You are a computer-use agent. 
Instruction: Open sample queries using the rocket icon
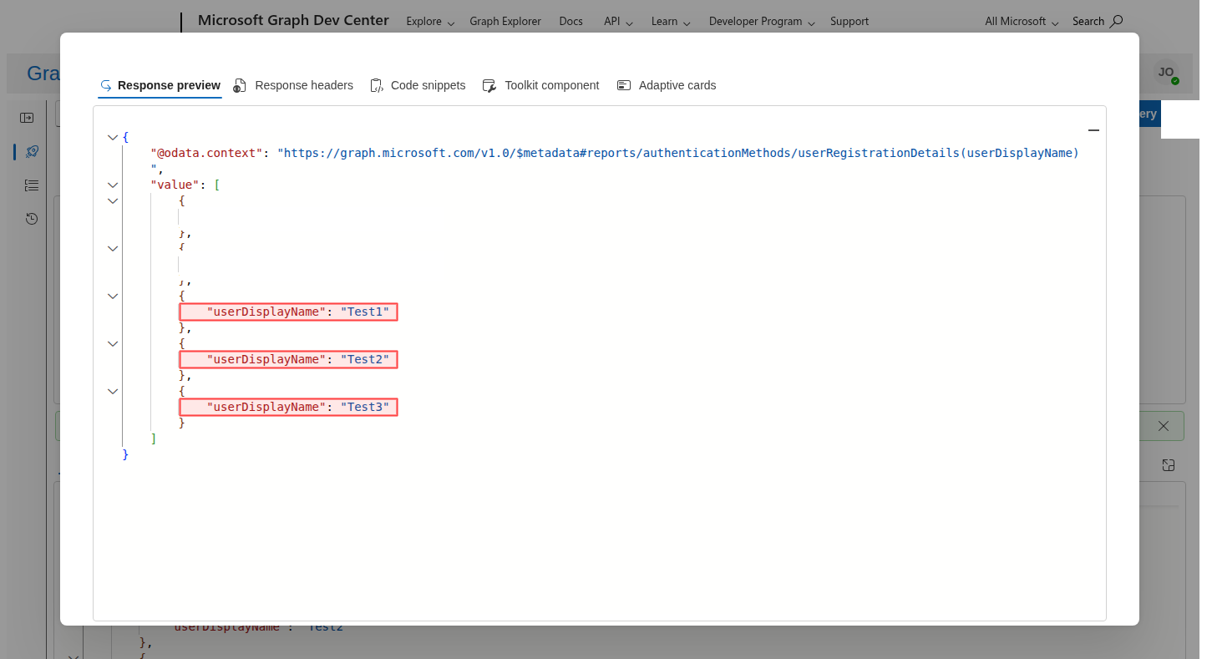click(x=31, y=151)
